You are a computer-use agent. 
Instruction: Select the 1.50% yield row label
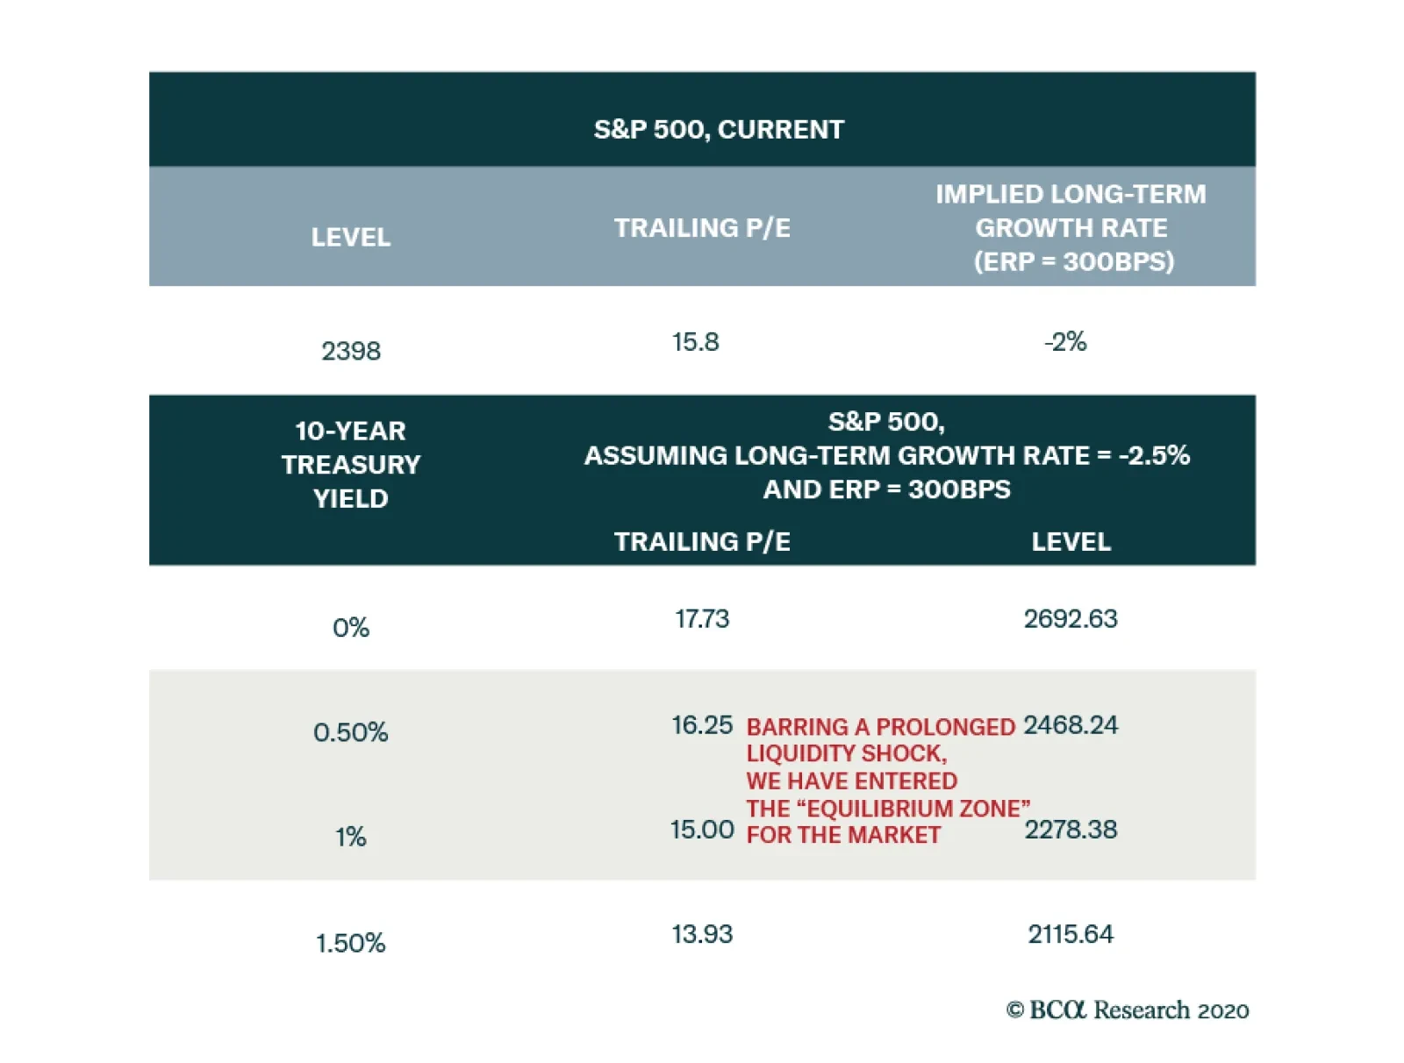click(351, 943)
